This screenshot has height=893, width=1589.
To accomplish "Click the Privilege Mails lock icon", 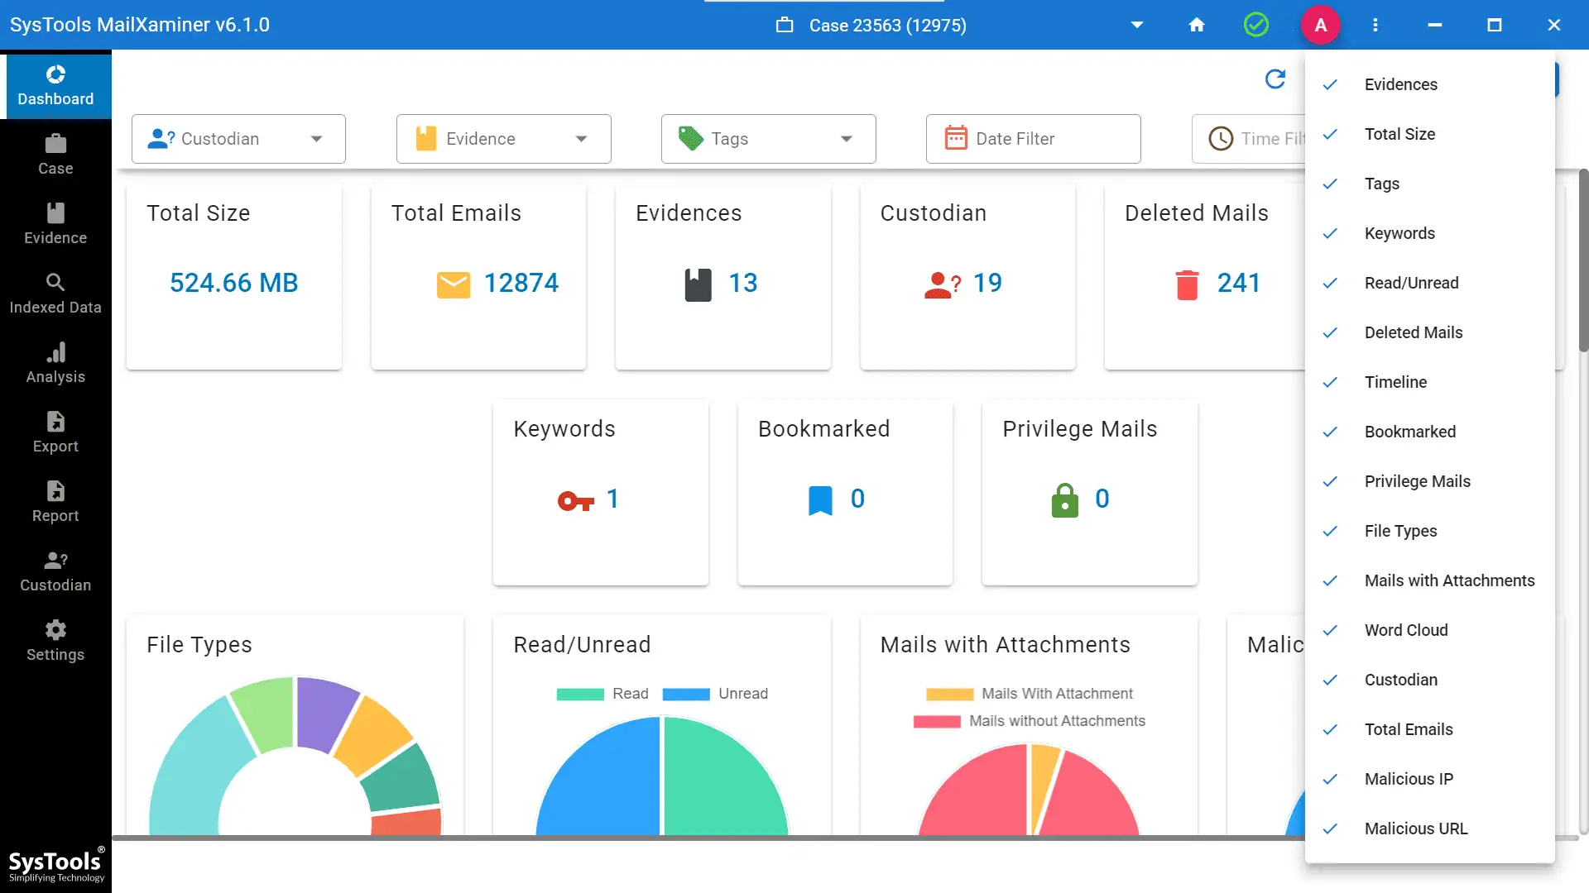I will point(1065,500).
